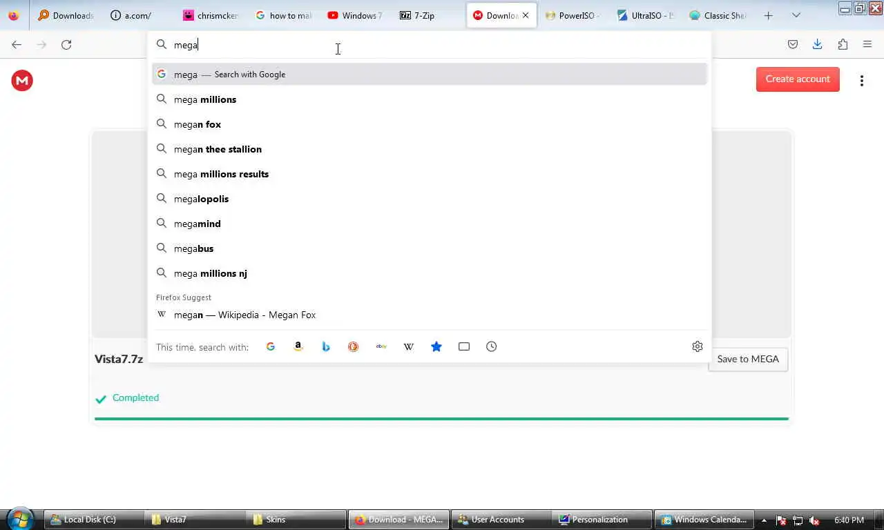Open the Firefox extensions menu
Image resolution: width=884 pixels, height=530 pixels.
click(843, 44)
